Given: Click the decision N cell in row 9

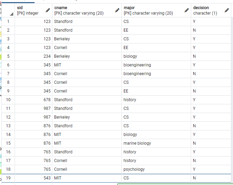Looking at the screenshot, I should point(211,91).
